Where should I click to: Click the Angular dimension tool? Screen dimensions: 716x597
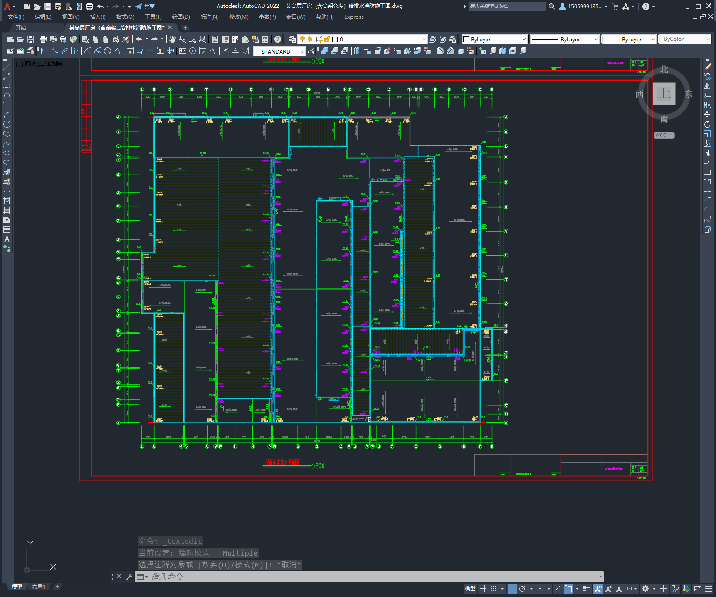118,51
